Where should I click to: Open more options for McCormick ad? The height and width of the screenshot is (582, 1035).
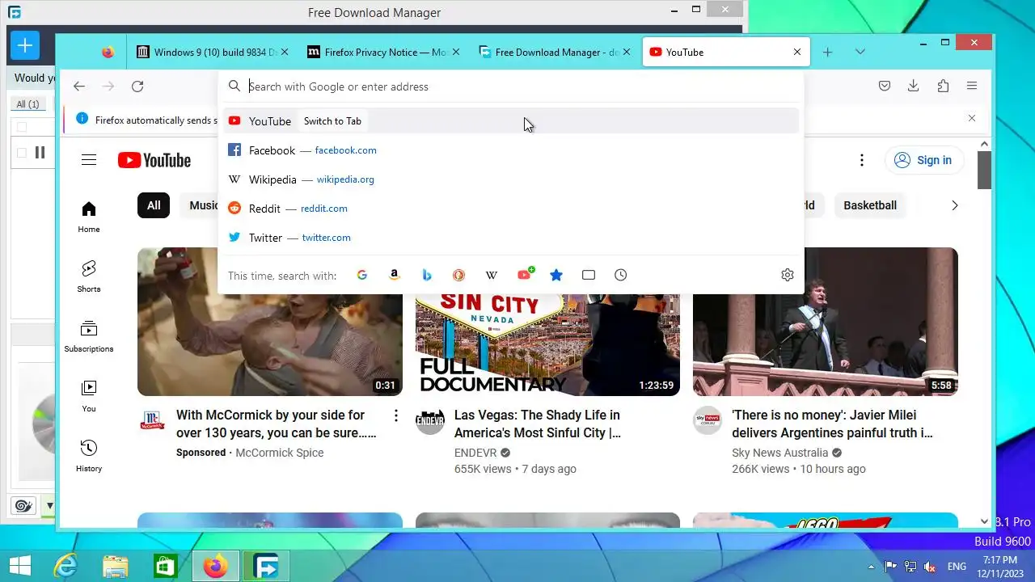click(x=395, y=415)
